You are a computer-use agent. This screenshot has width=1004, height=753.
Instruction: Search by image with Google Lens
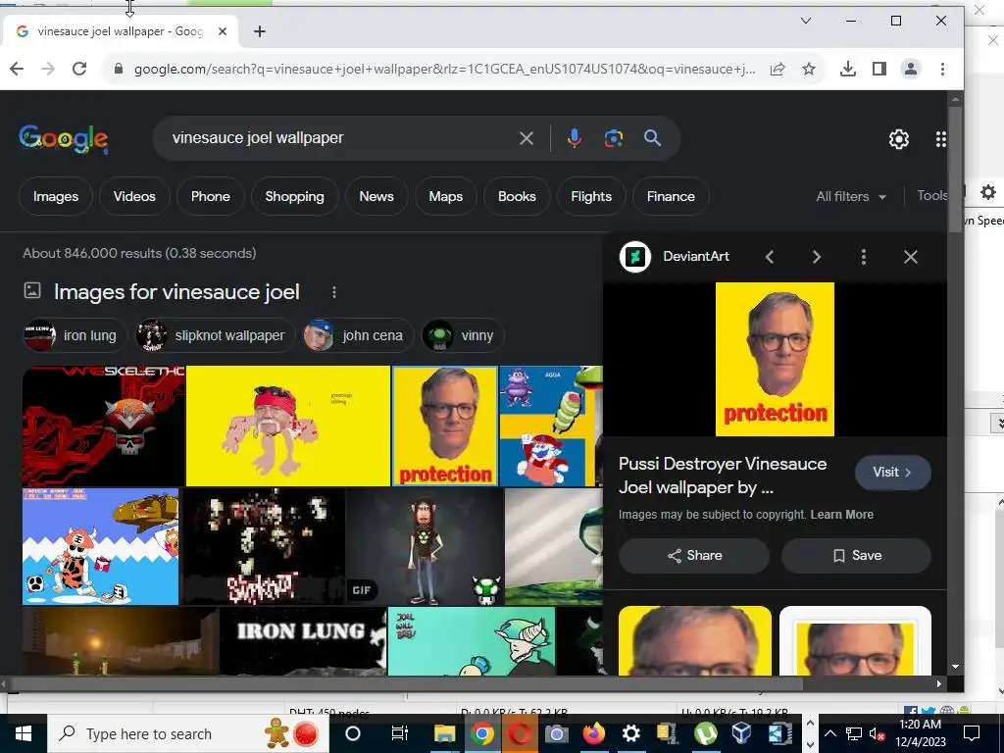(x=614, y=138)
